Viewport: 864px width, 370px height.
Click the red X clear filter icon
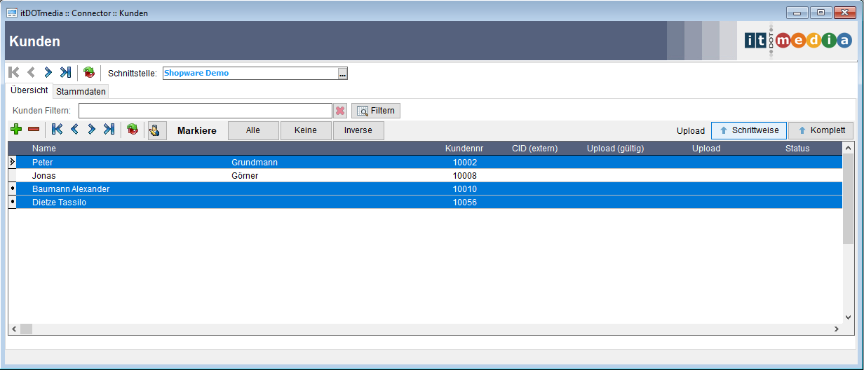coord(340,111)
